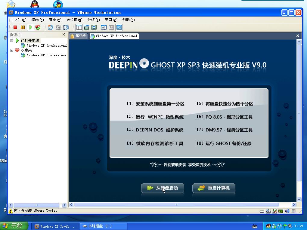Choose option 8 运行 GHOST 备份/还原

[224, 143]
